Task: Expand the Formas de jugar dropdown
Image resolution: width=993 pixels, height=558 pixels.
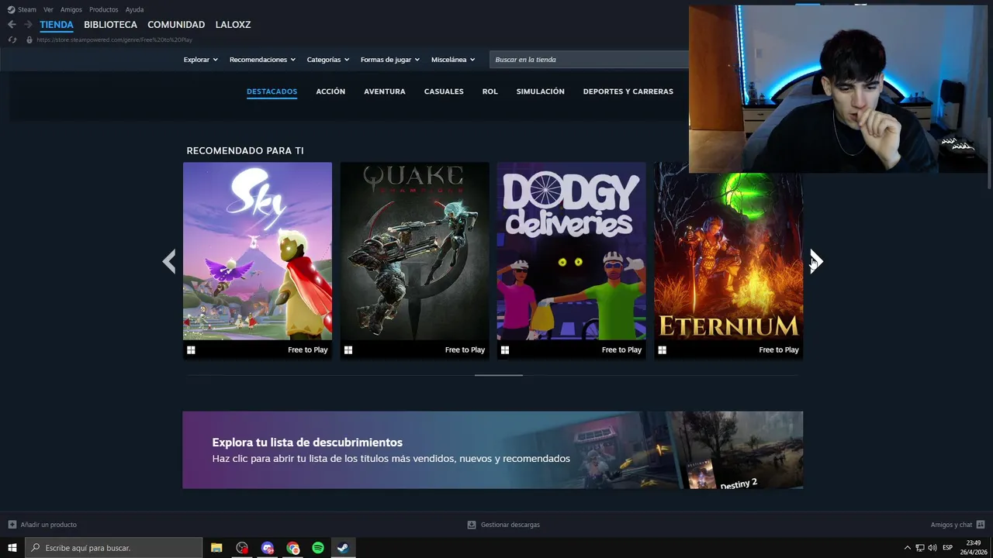Action: pyautogui.click(x=390, y=60)
